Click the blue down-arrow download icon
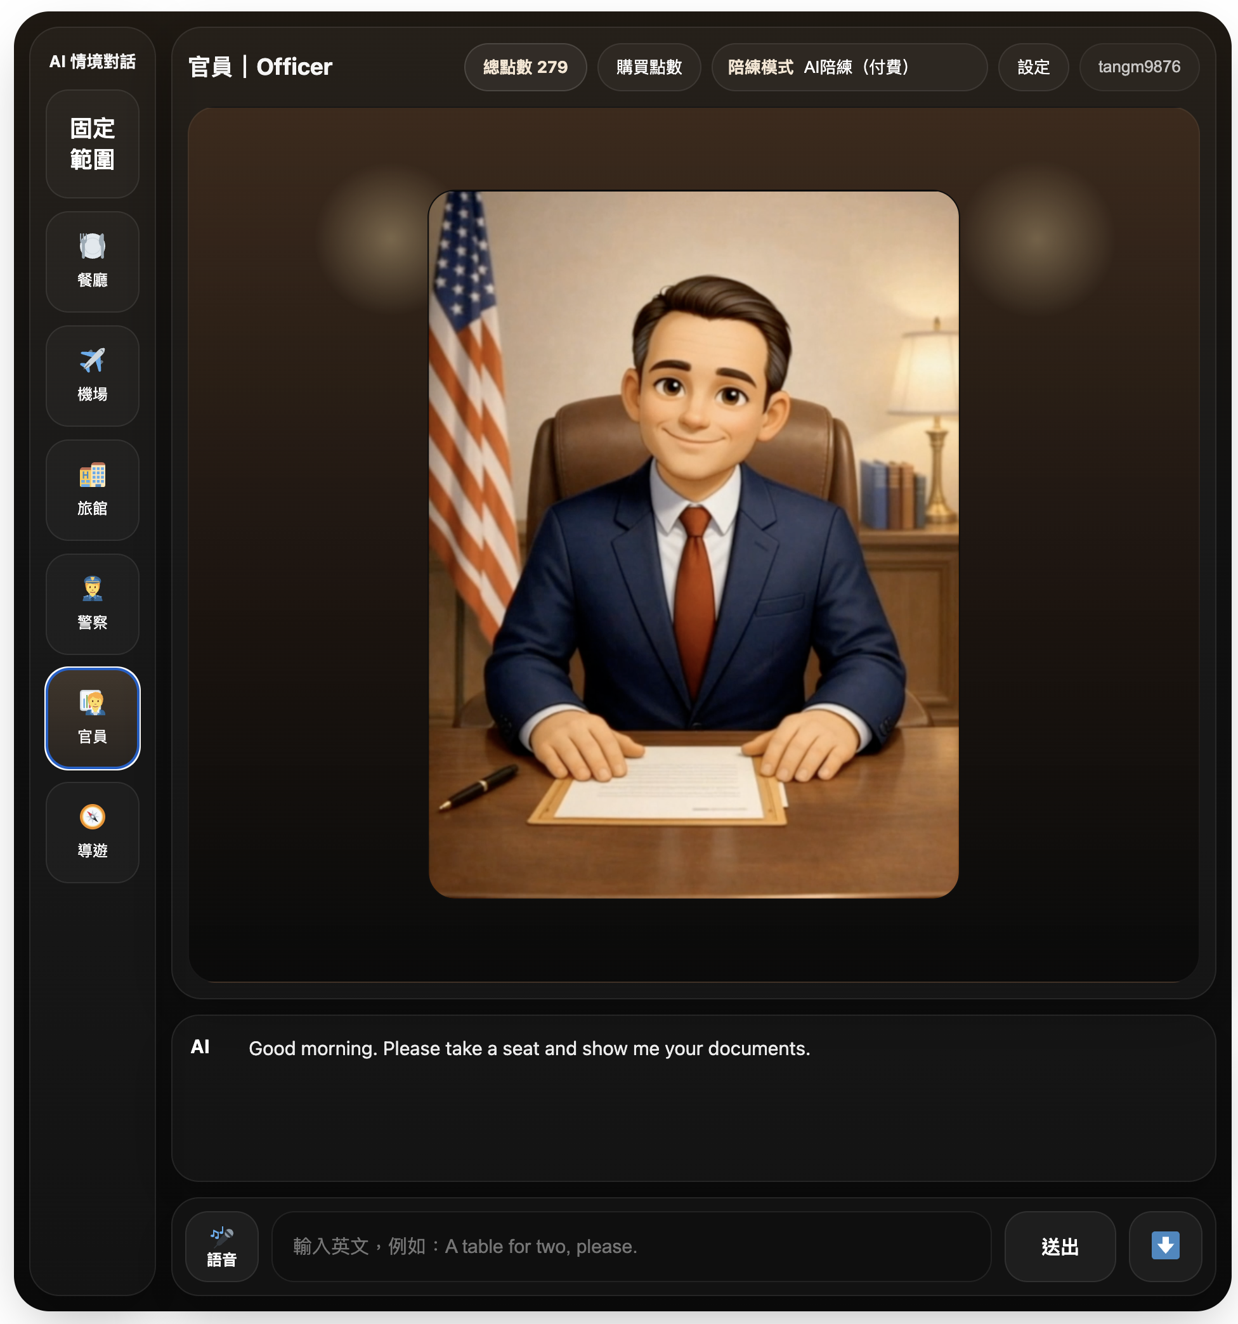This screenshot has height=1324, width=1238. click(x=1164, y=1246)
